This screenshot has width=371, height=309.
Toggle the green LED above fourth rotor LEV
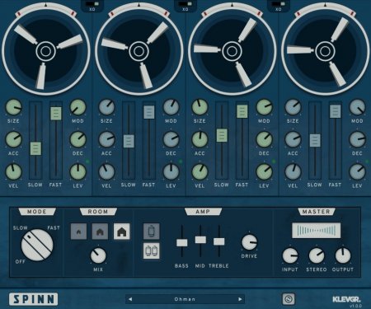367,162
